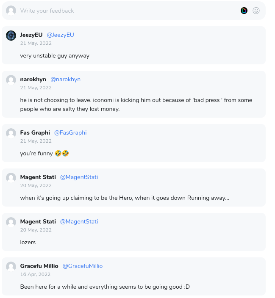Follow the @GracefuMillio handle link
Image resolution: width=275 pixels, height=298 pixels.
click(83, 266)
